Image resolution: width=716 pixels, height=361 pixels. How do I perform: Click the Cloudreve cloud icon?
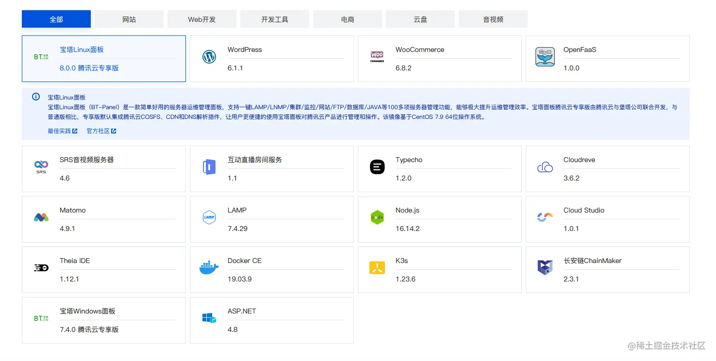545,167
